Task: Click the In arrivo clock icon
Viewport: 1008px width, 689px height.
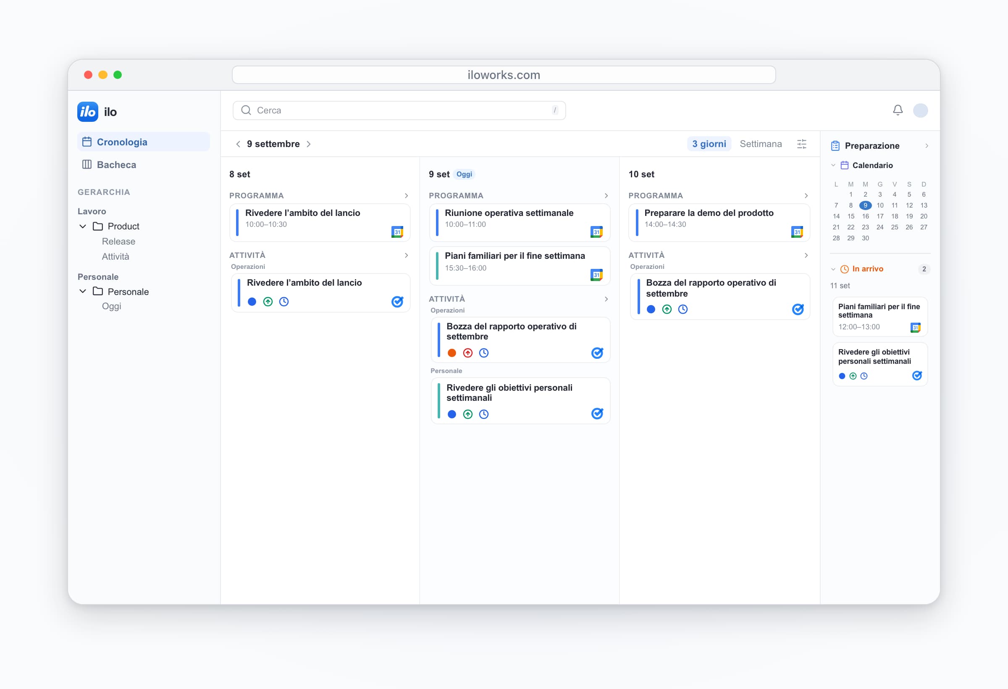Action: [x=845, y=269]
